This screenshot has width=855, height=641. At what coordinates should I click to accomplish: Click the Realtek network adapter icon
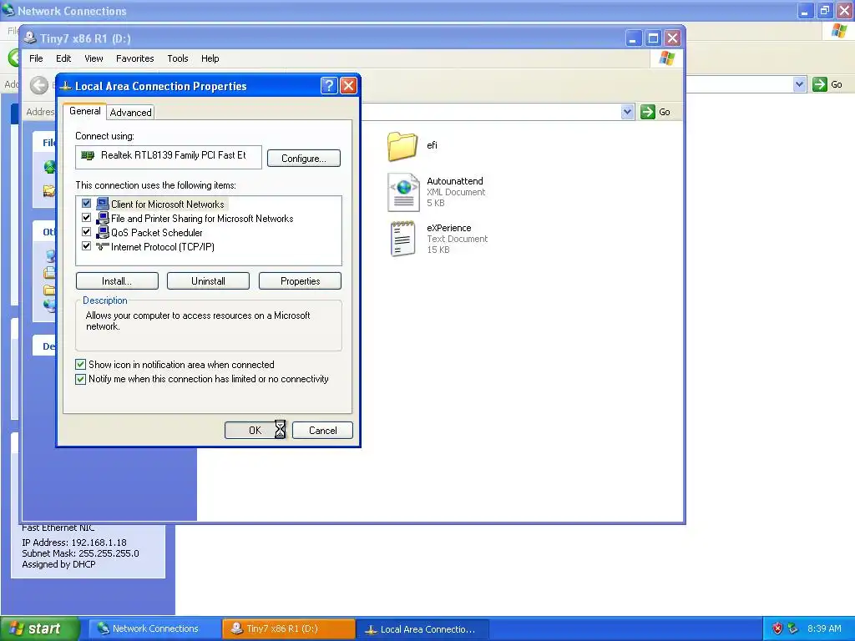[88, 156]
